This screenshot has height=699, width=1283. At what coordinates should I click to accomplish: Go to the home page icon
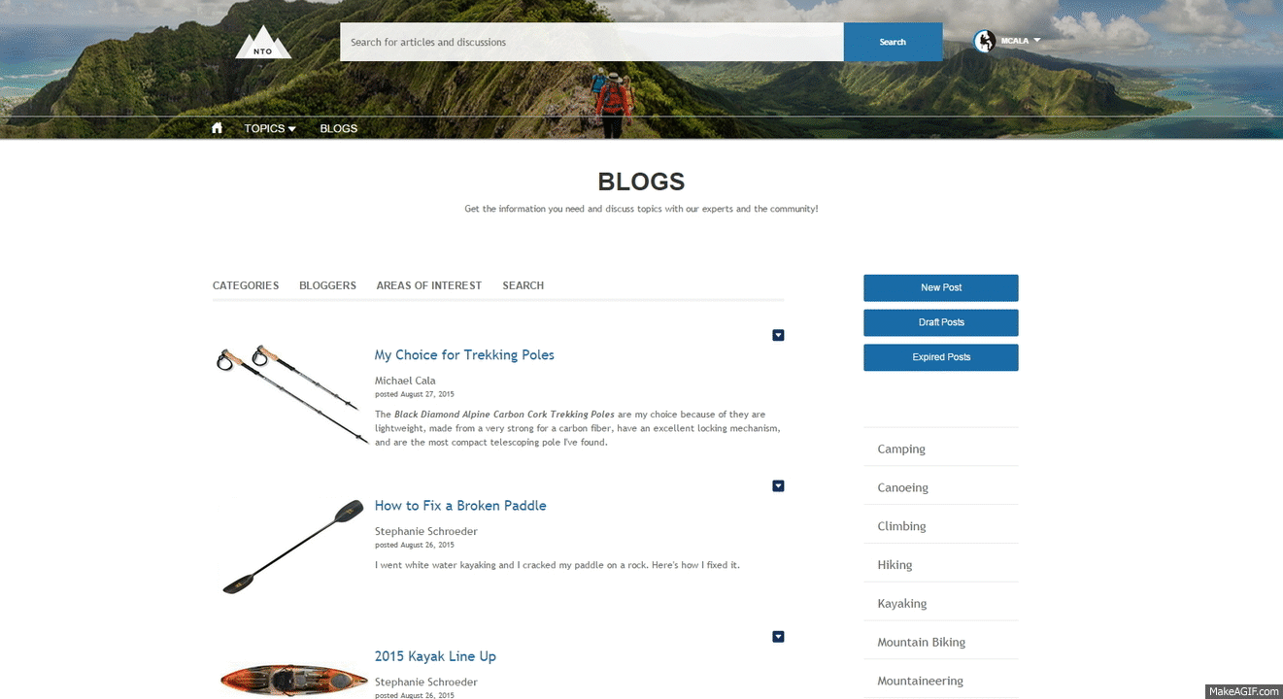[x=217, y=128]
